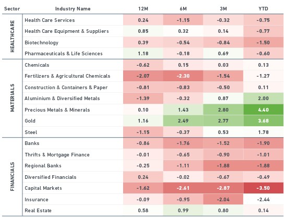Click the 2.80 Precious Metals 3M cell
289x219 pixels.
[223, 110]
